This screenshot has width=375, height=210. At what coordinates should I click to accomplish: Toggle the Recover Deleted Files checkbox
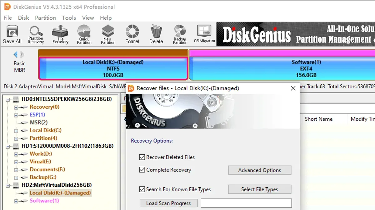[x=142, y=157]
